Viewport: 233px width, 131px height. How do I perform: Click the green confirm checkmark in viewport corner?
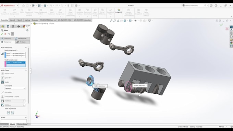tap(221, 25)
